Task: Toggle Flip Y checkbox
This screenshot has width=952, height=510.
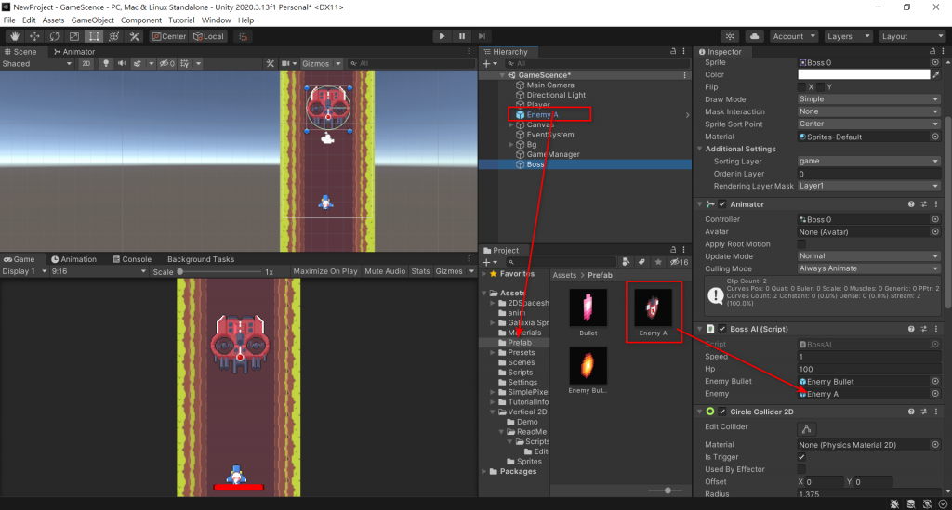Action: click(x=820, y=86)
